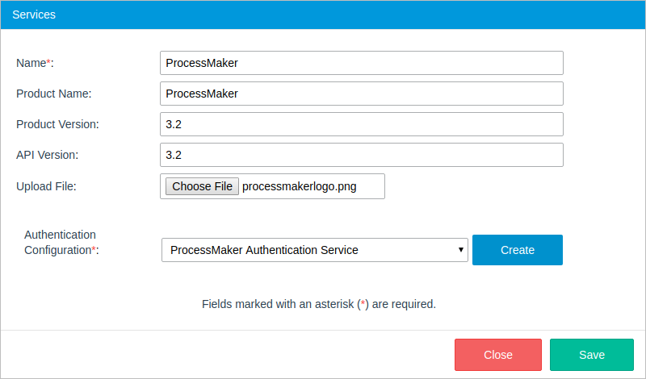Click the Authentication Configuration label
Screen dimensions: 646x379
60,242
